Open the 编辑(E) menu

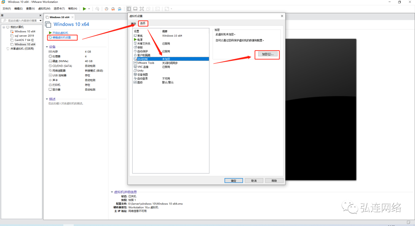click(18, 9)
